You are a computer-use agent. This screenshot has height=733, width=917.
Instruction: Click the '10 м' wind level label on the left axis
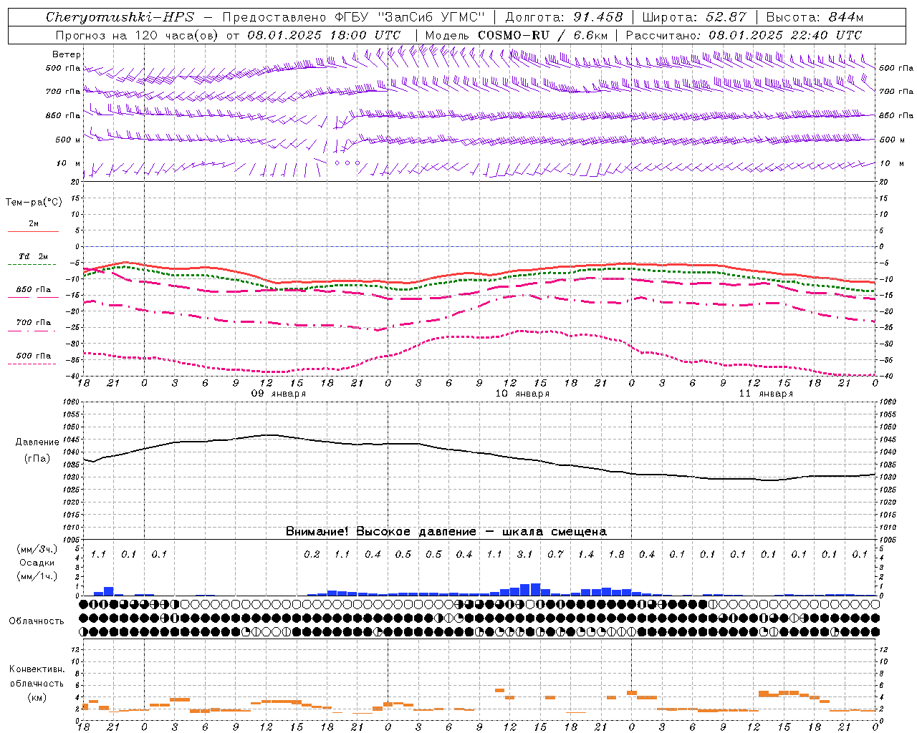click(69, 163)
